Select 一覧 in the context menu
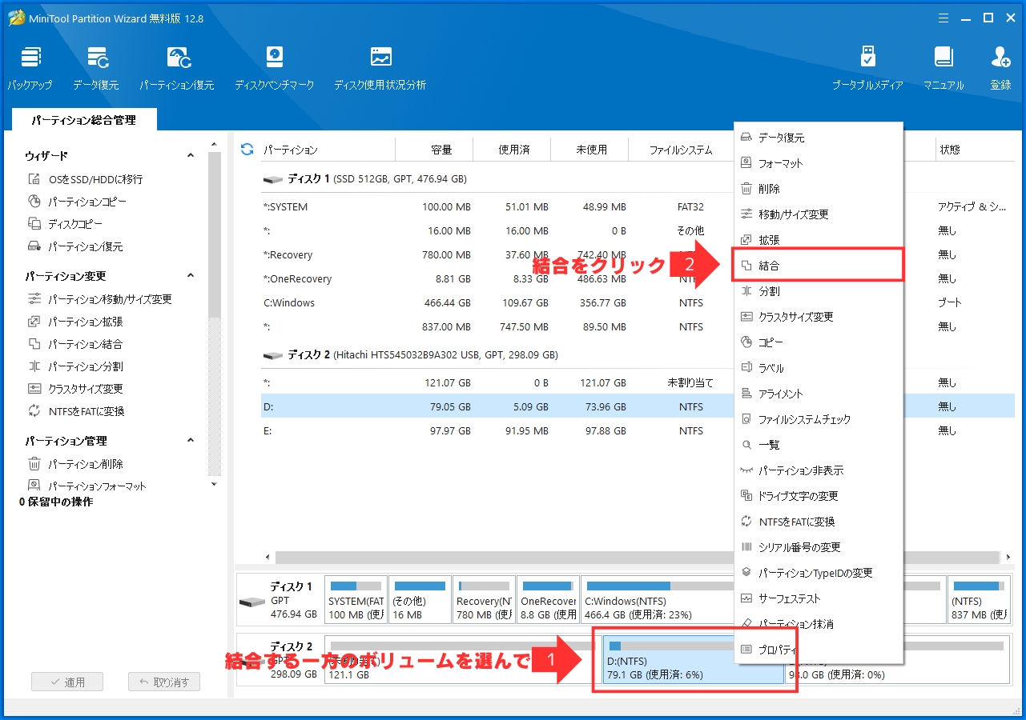 (819, 445)
